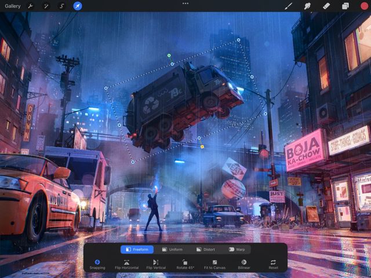This screenshot has height=278, width=371.
Task: Reset the transform
Action: pos(273,265)
